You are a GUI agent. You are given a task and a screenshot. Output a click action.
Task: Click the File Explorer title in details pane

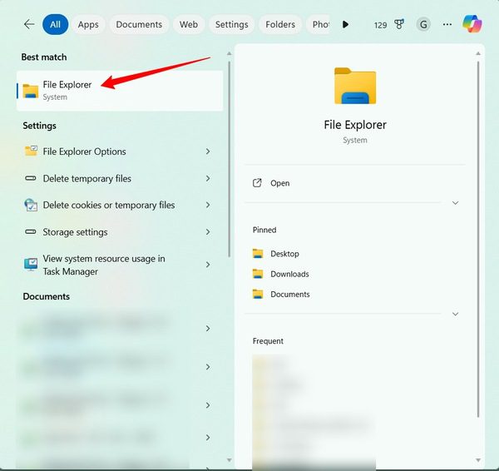(355, 125)
